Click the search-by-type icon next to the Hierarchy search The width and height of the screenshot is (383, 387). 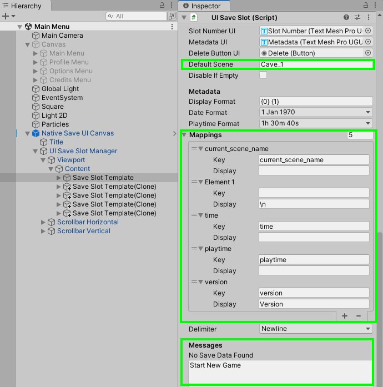coord(172,16)
